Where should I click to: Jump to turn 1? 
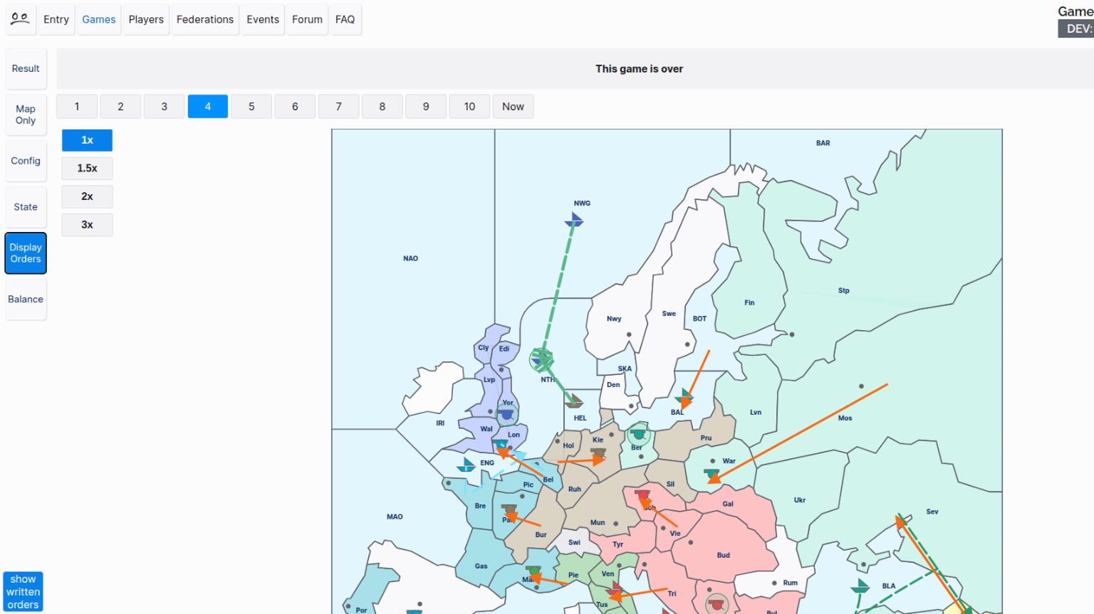(77, 107)
